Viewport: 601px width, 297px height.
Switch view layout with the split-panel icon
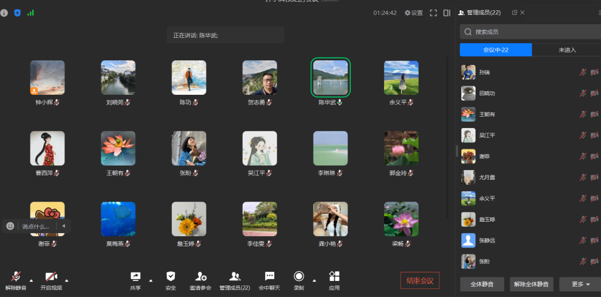446,13
